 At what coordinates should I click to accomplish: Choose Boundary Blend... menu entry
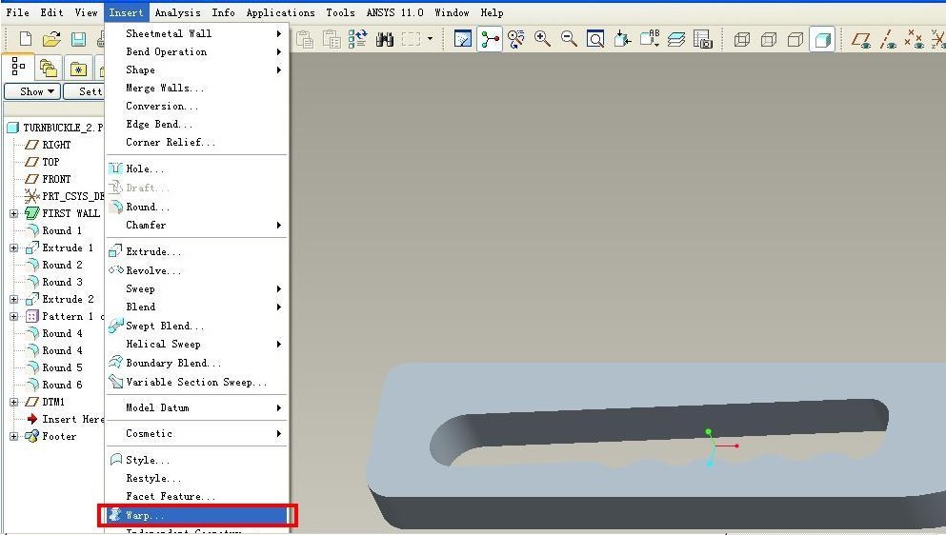coord(196,363)
